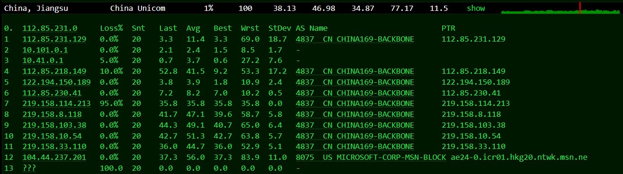Open AS 4837 link for hop 9
This screenshot has height=174, width=623.
[x=355, y=125]
